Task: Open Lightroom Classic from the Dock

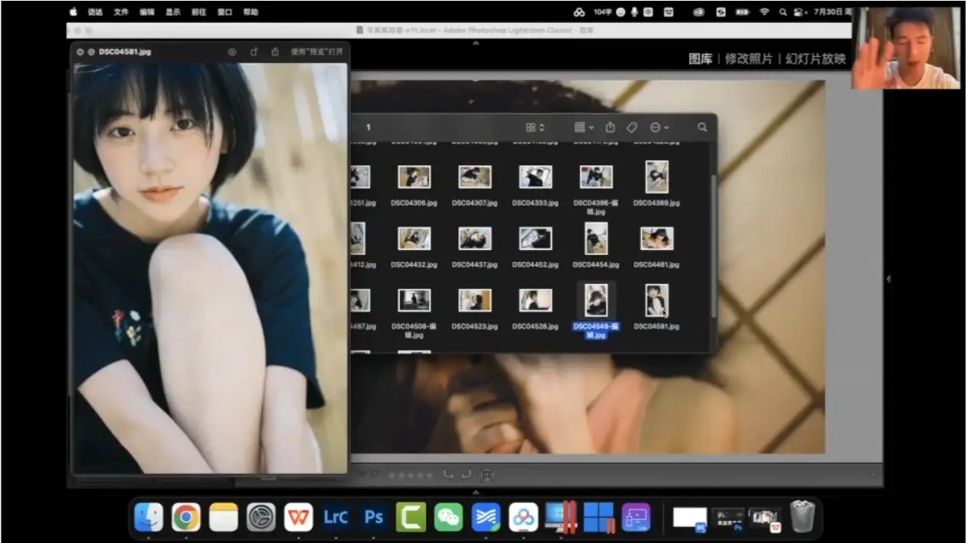Action: coord(336,518)
